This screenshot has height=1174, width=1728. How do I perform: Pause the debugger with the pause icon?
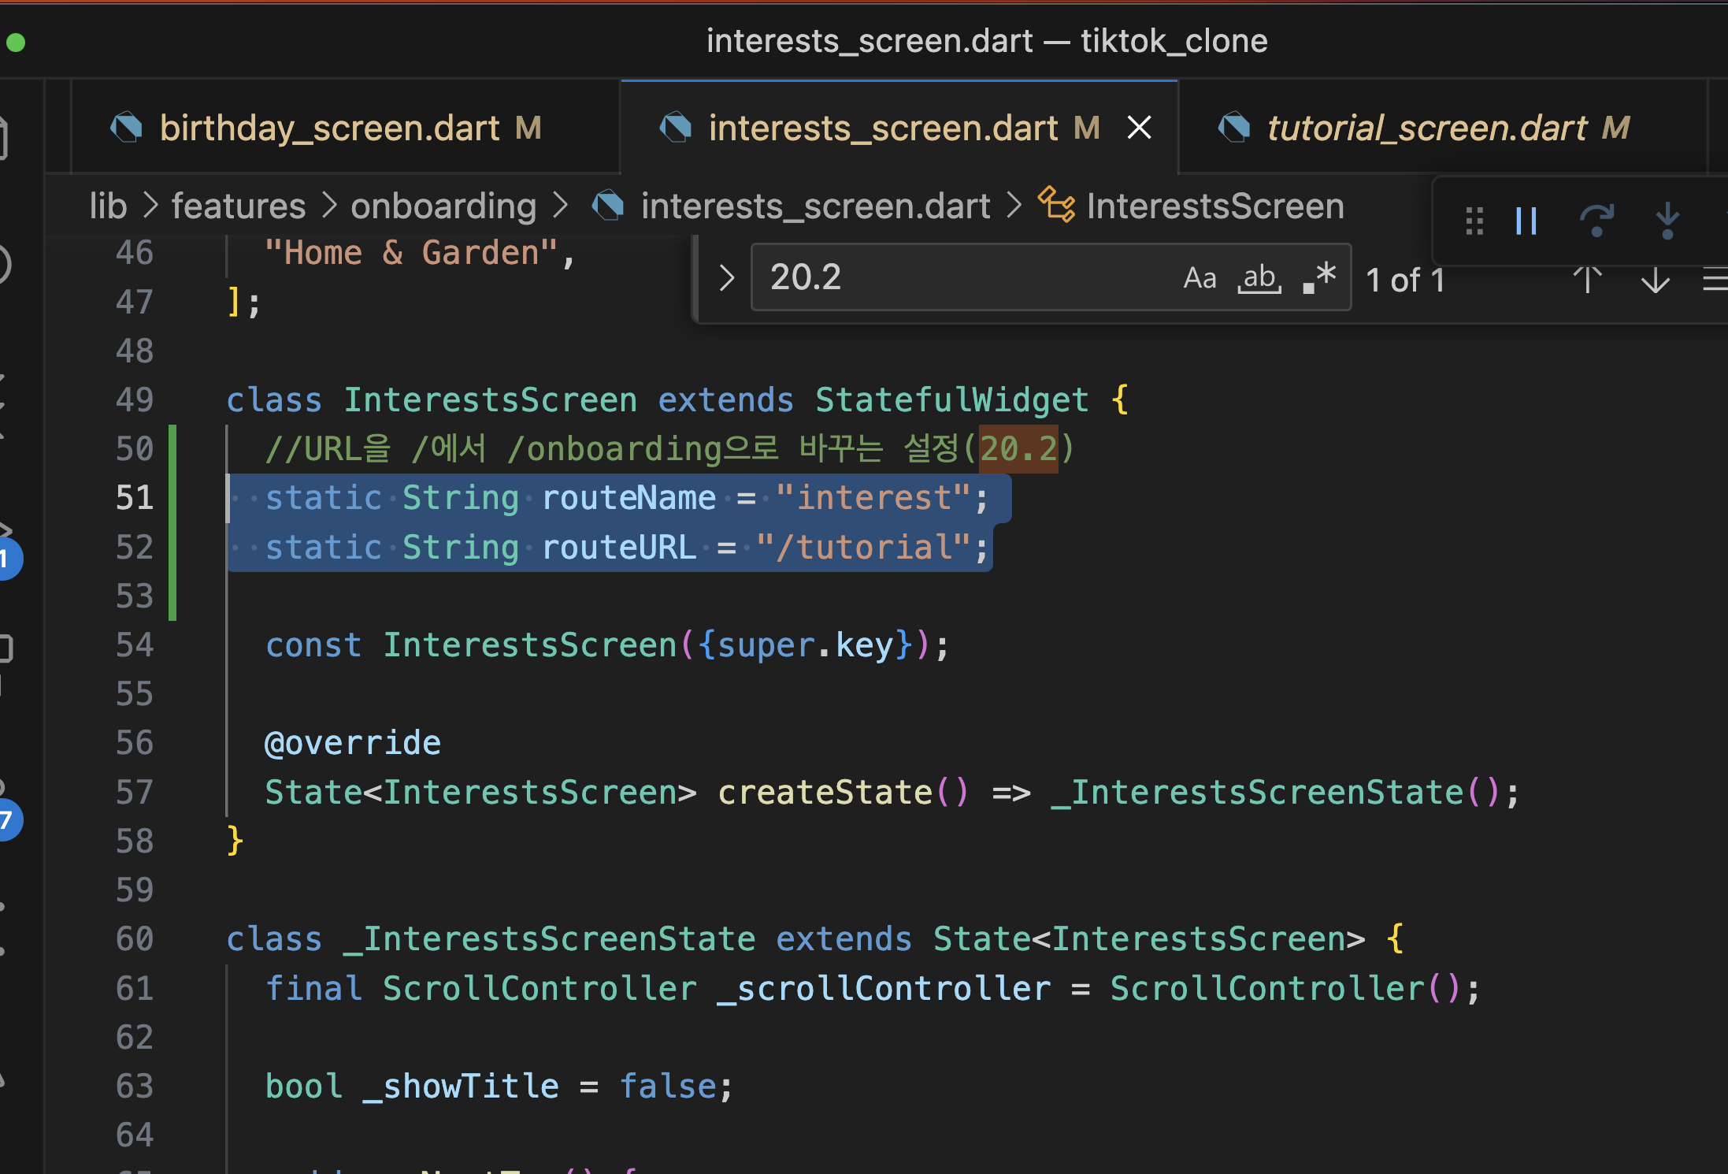tap(1526, 221)
